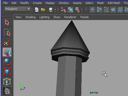Select the Rotate tool
128x96 pixels.
click(7, 62)
